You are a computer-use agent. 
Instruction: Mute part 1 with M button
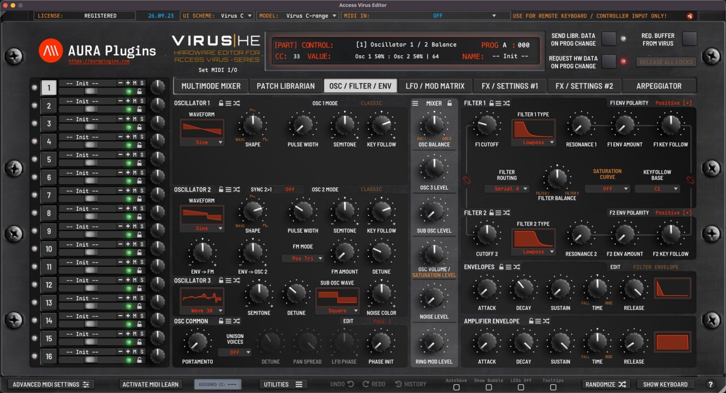point(135,83)
